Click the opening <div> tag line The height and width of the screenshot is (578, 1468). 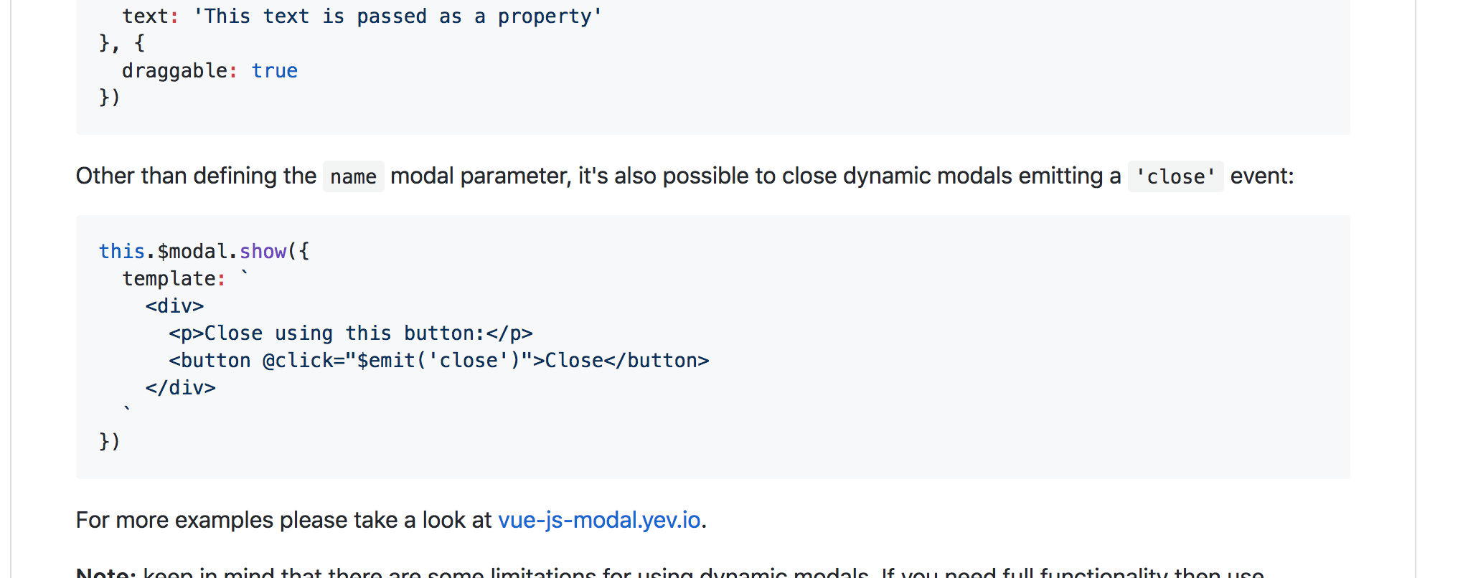174,306
